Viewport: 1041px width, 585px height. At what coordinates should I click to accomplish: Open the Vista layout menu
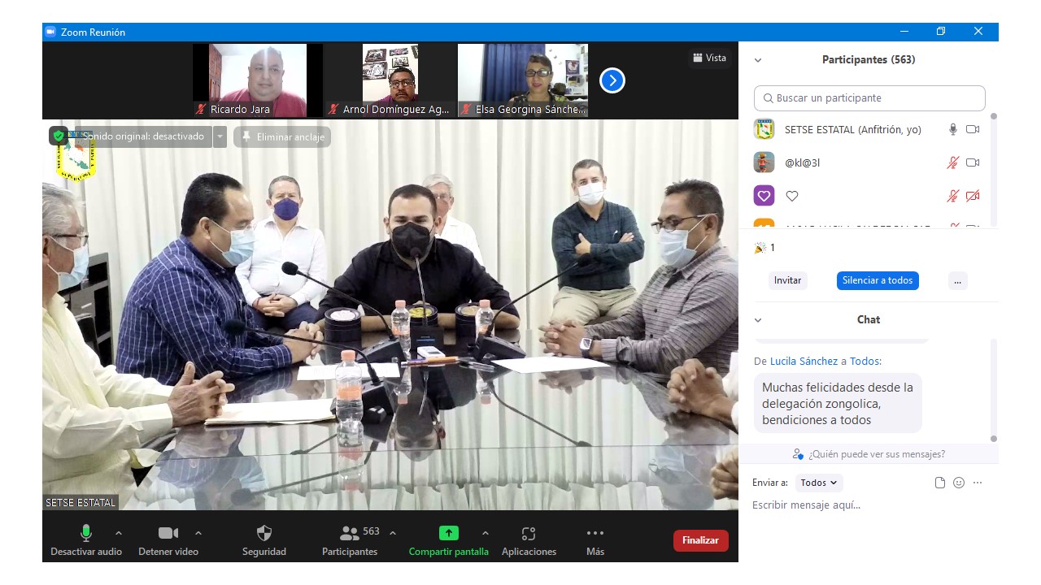point(709,58)
